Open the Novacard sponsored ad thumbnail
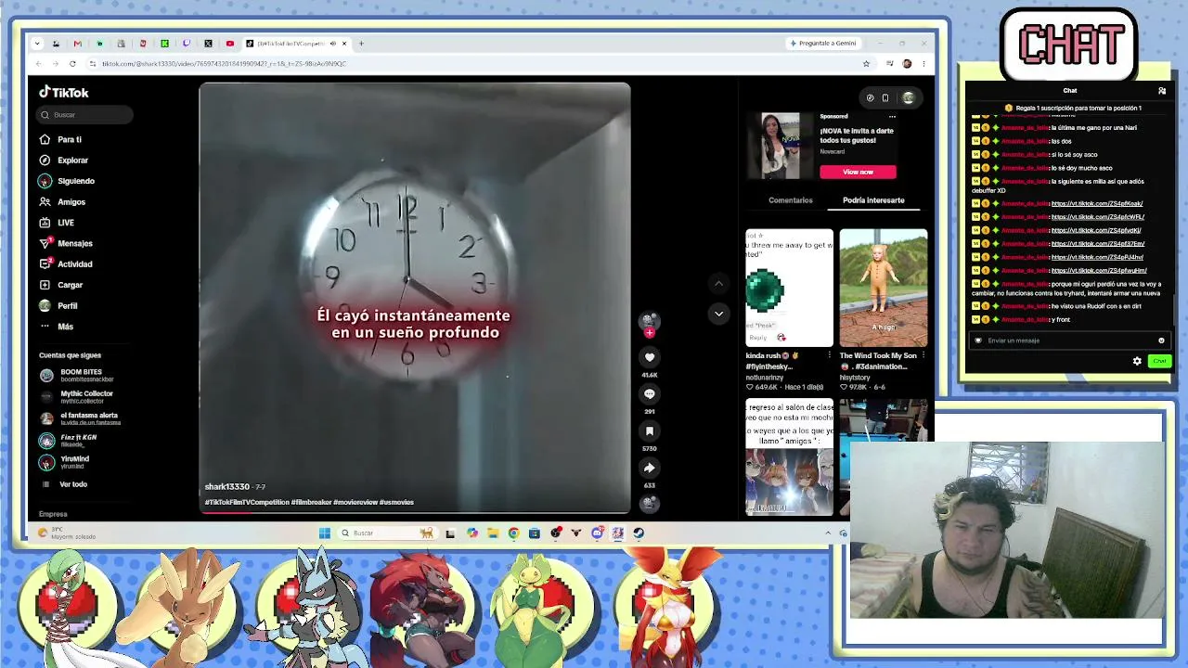 coord(781,146)
